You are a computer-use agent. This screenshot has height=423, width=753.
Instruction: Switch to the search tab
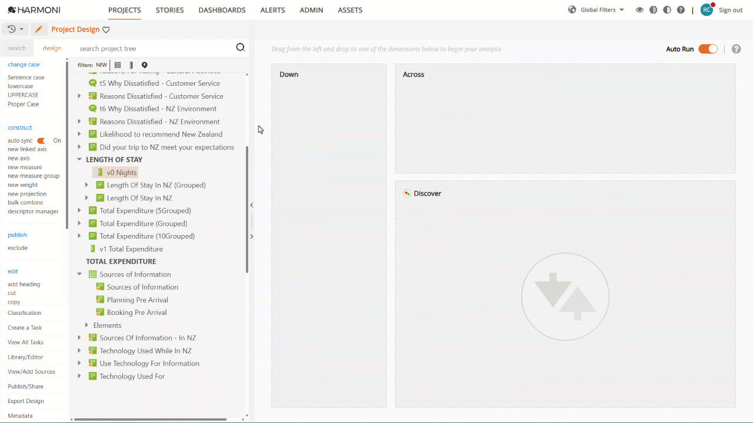pyautogui.click(x=17, y=48)
